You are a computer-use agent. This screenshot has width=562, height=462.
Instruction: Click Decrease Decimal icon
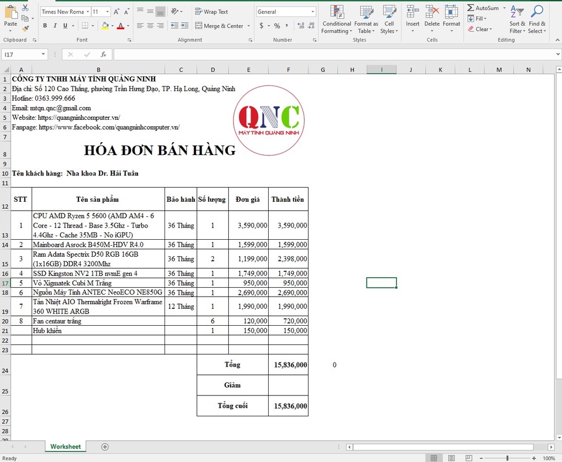[x=311, y=26]
